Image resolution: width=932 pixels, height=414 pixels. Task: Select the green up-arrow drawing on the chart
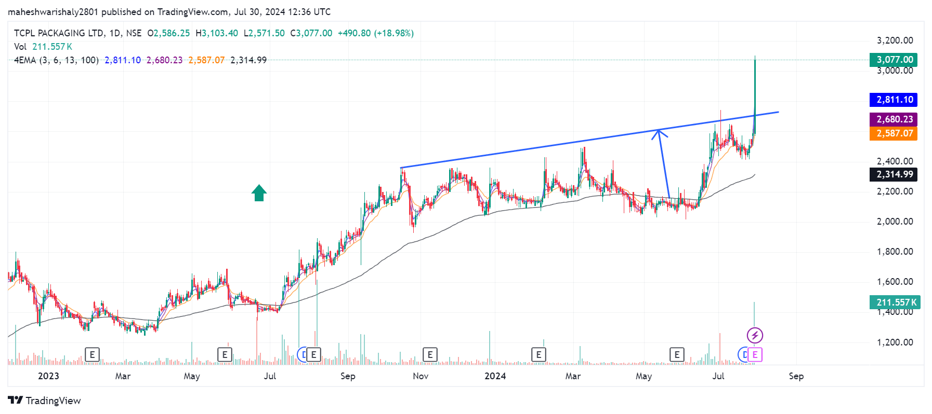tap(259, 192)
